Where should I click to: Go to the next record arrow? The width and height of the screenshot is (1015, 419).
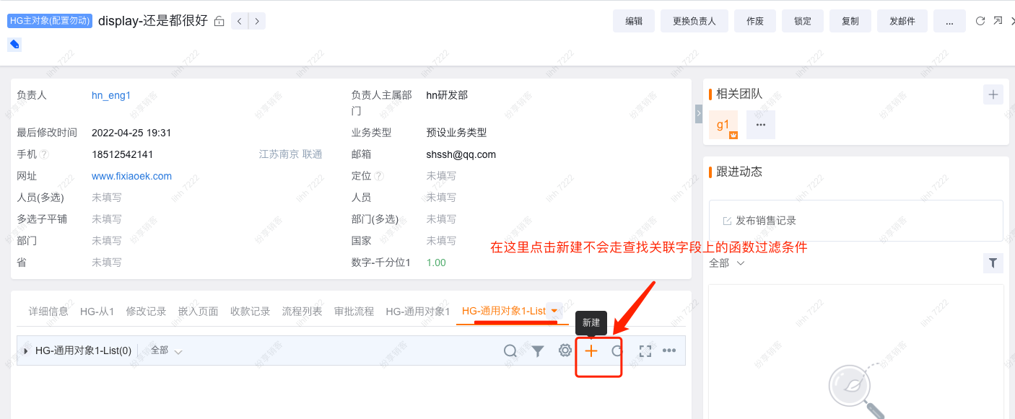click(257, 21)
